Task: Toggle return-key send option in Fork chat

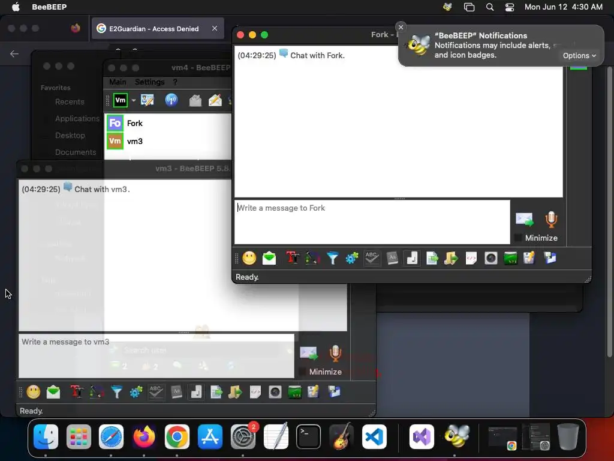Action: pos(412,258)
